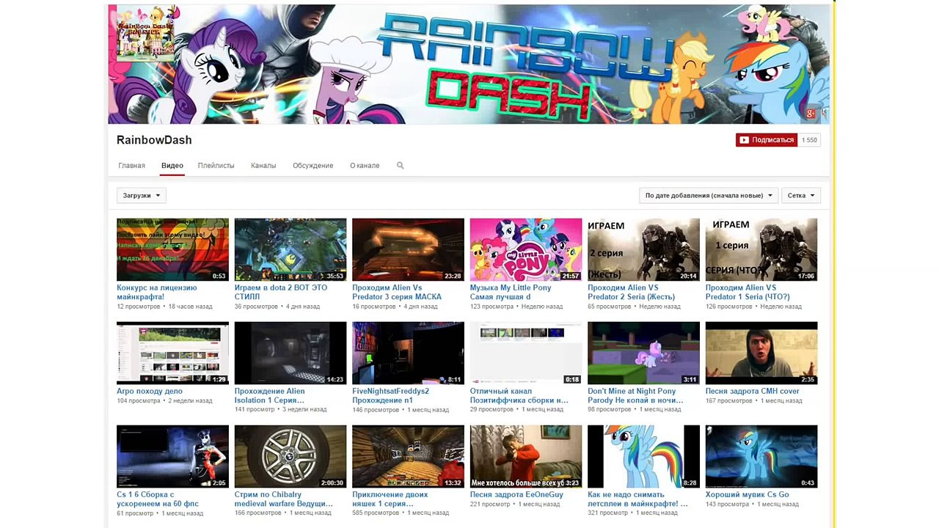Play the Don't Mine at Night Pony thumbnail
This screenshot has width=939, height=528.
643,353
